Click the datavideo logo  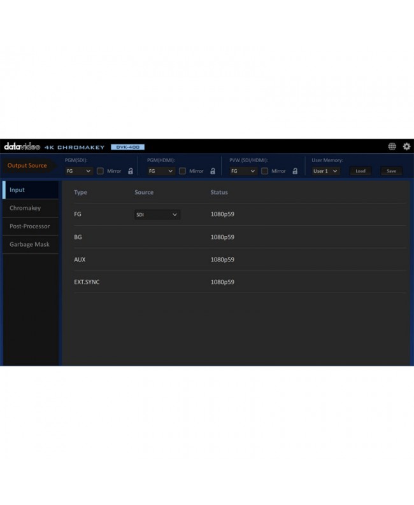coord(22,146)
